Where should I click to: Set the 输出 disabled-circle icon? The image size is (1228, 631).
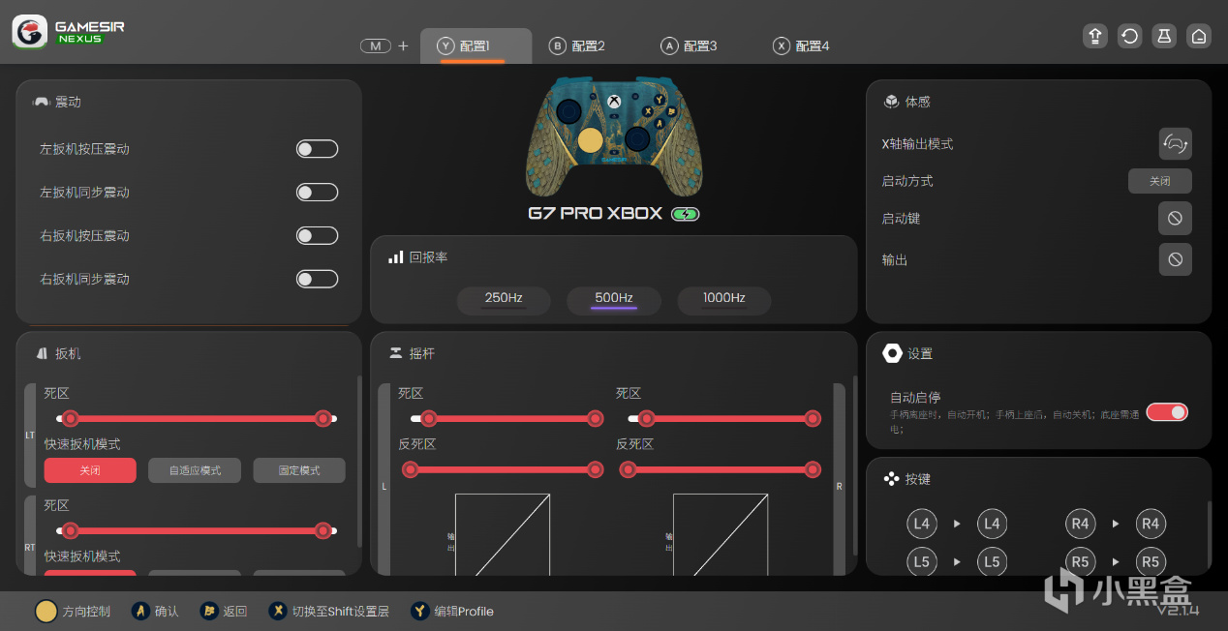point(1175,259)
